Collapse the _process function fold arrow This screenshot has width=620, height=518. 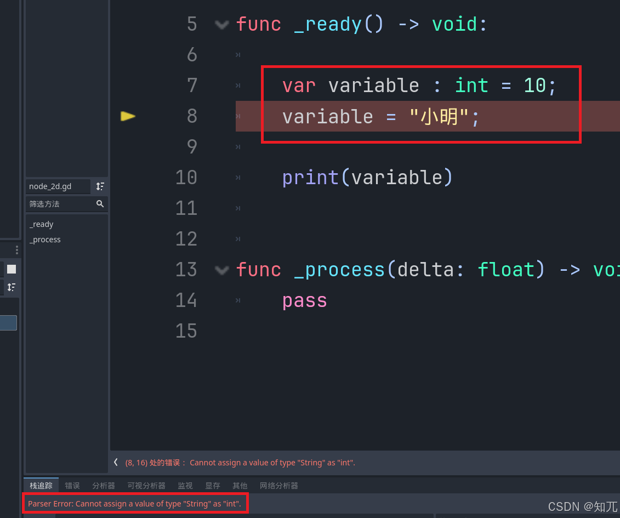point(221,270)
